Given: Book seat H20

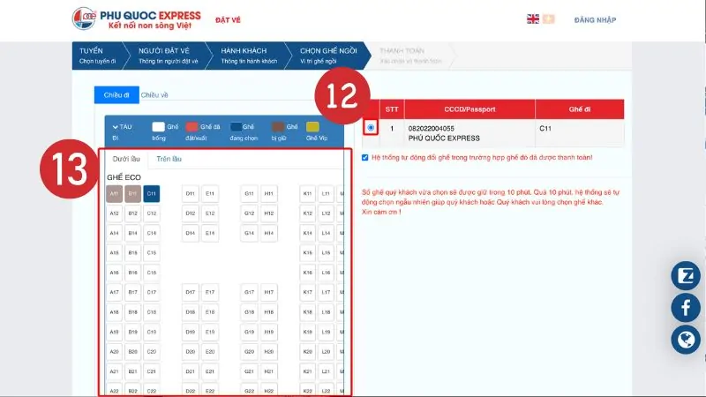Looking at the screenshot, I should coord(269,351).
